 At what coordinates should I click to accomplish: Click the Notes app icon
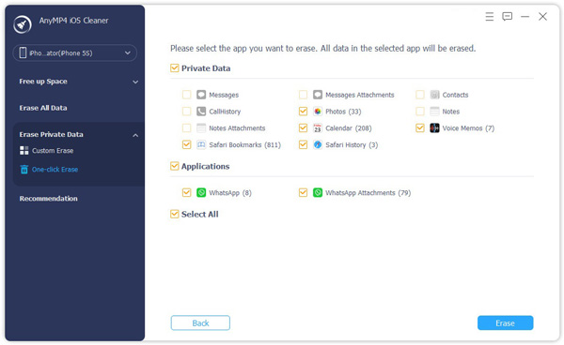tap(434, 112)
